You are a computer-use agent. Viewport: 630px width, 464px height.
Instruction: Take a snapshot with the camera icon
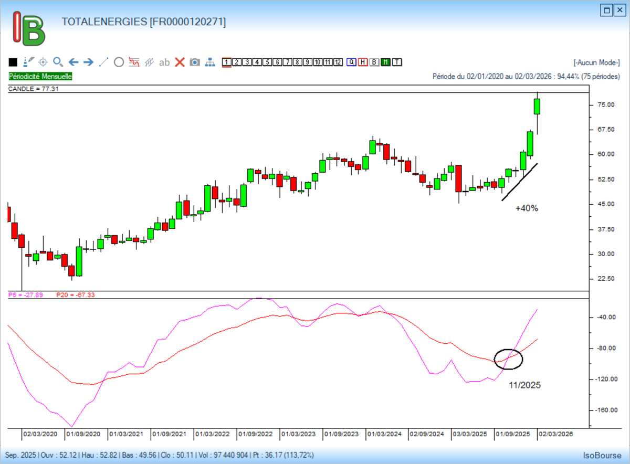195,62
